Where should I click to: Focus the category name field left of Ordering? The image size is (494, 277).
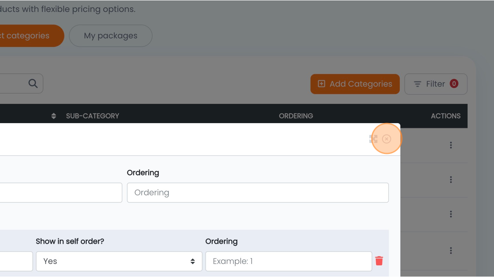click(x=60, y=193)
